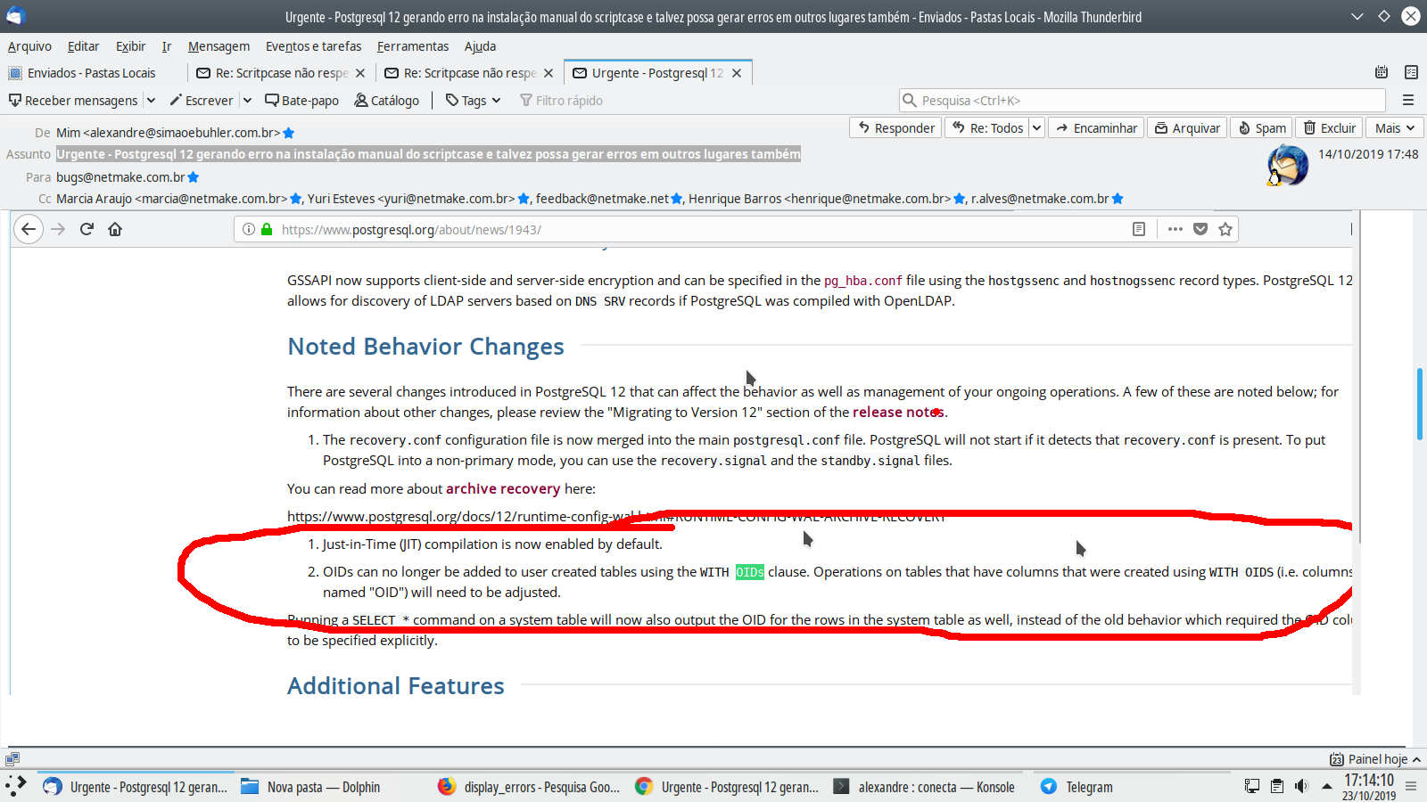
Task: Click star next to Marcia Araujo address
Action: tap(296, 199)
